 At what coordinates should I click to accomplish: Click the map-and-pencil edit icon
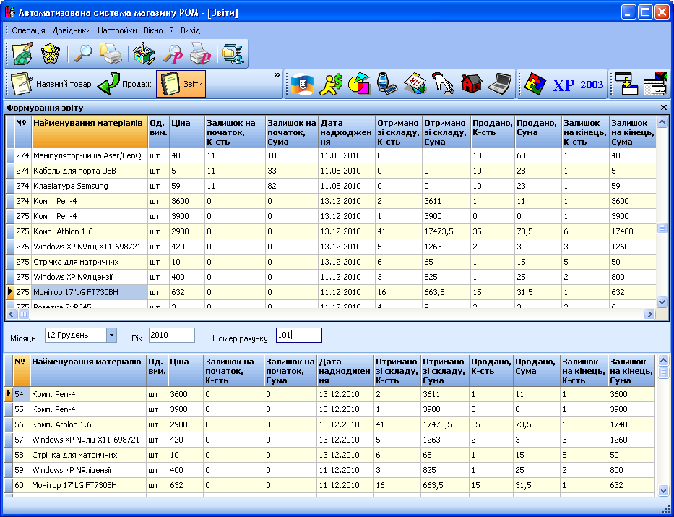(x=22, y=54)
